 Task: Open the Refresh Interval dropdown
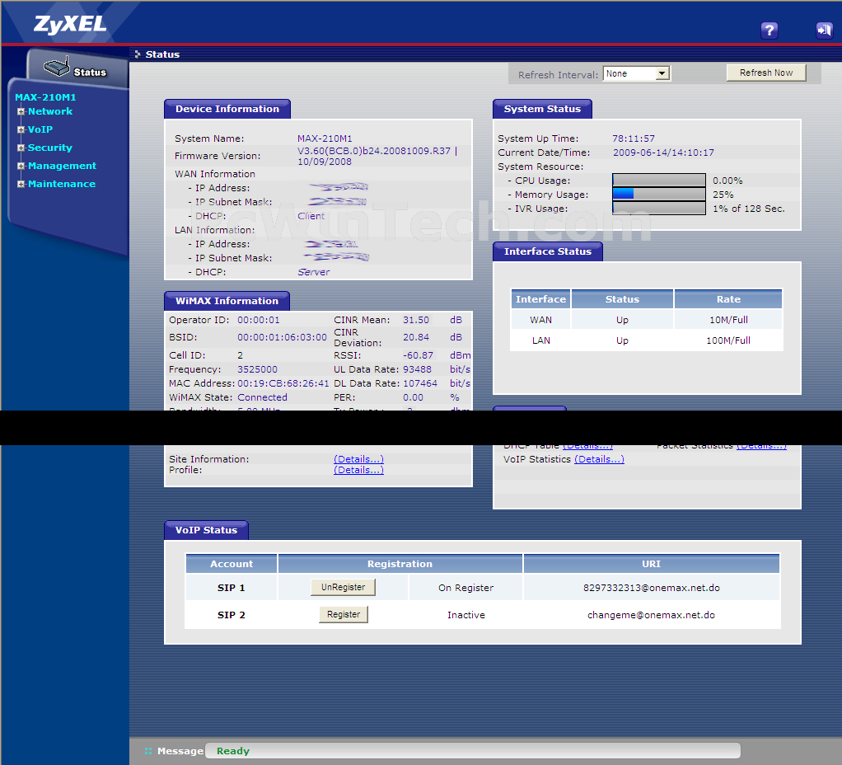click(637, 73)
